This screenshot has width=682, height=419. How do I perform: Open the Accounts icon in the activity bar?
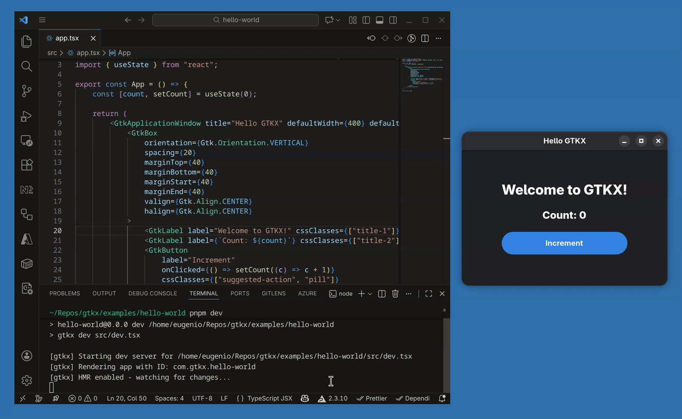click(x=27, y=356)
